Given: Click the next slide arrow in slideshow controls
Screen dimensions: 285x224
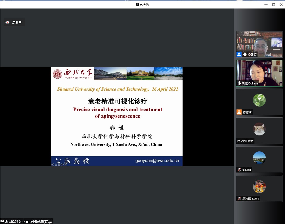Looking at the screenshot, I should click(x=65, y=164).
